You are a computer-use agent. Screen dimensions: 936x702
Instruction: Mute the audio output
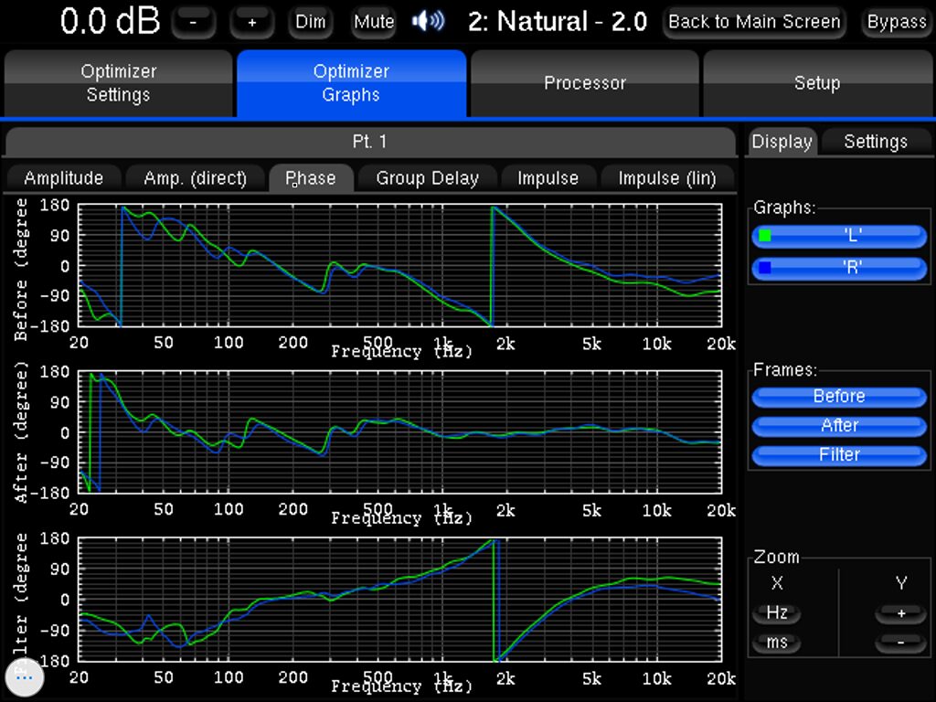(x=373, y=22)
